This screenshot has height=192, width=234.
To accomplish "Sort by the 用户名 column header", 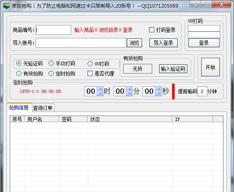I will pos(42,119).
